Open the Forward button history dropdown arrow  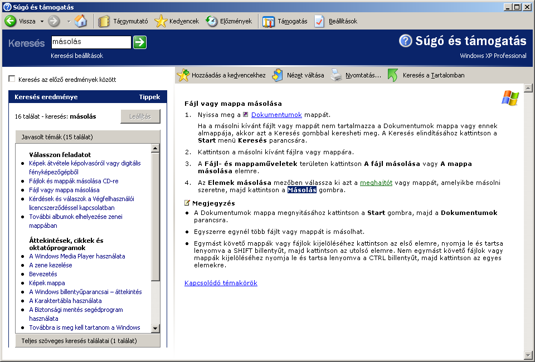(x=69, y=21)
